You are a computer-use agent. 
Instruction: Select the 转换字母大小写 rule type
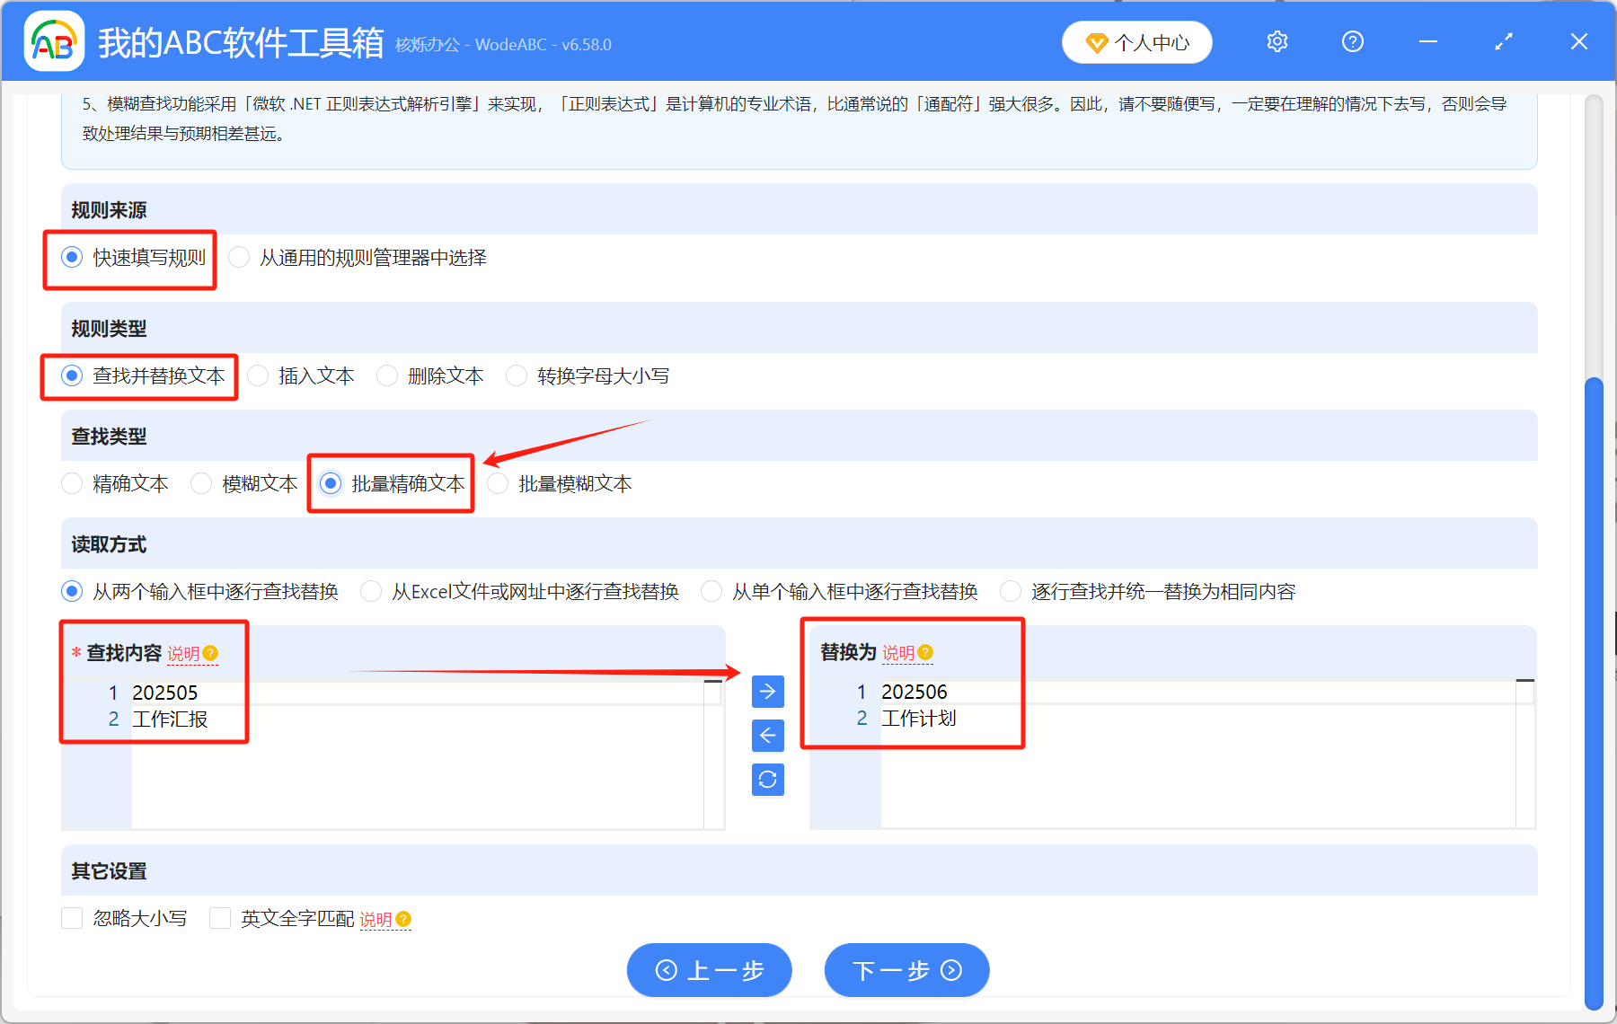coord(517,375)
